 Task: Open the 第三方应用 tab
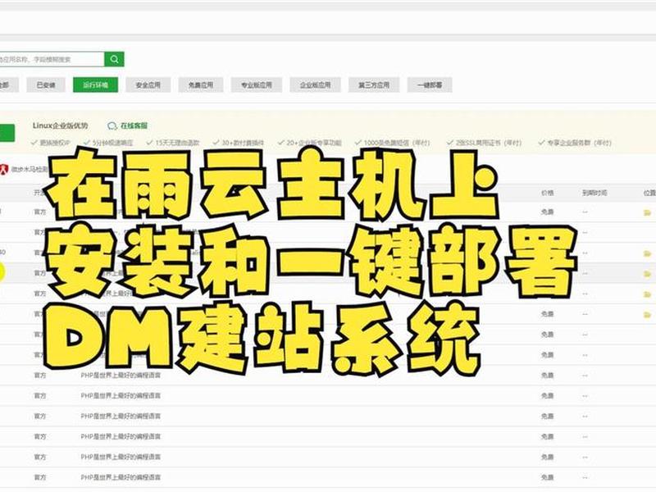[x=374, y=85]
